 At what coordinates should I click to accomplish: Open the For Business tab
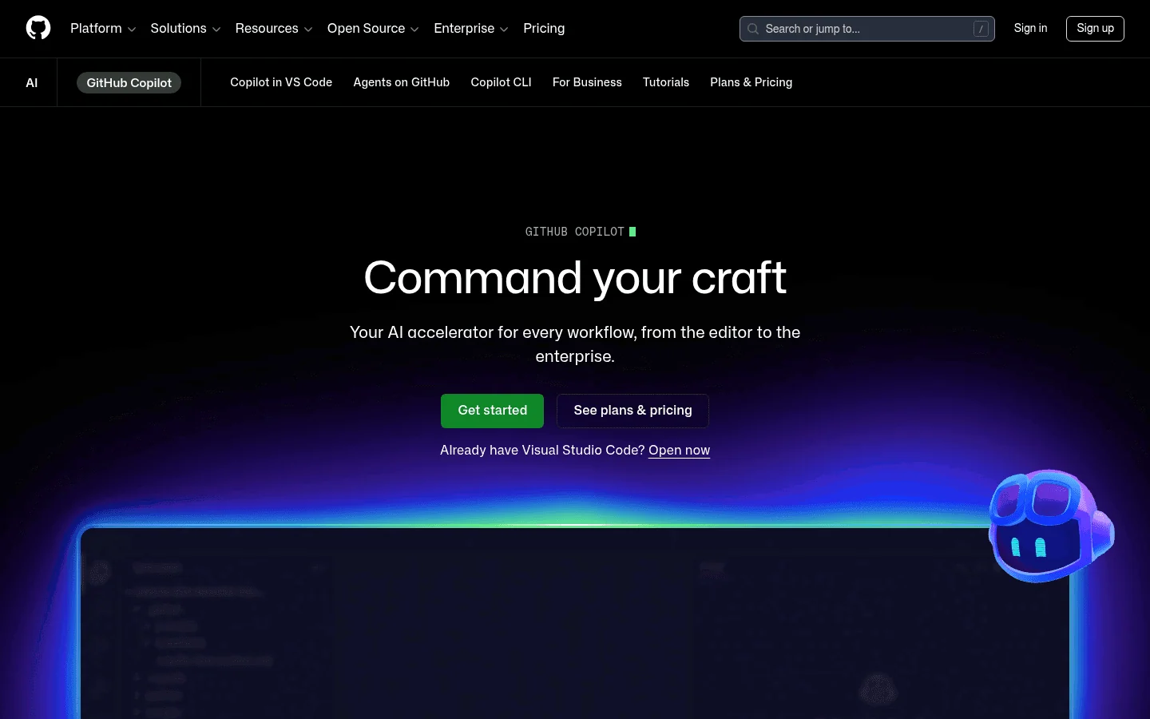pos(587,82)
